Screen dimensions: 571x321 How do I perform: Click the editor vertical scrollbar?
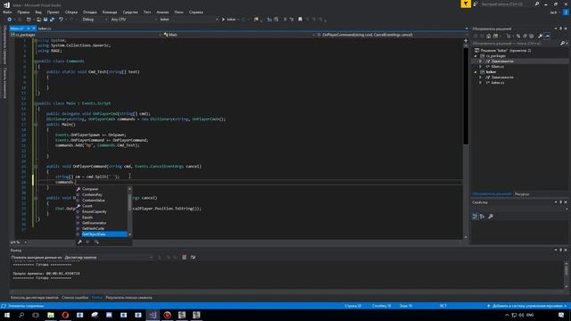tap(466, 140)
